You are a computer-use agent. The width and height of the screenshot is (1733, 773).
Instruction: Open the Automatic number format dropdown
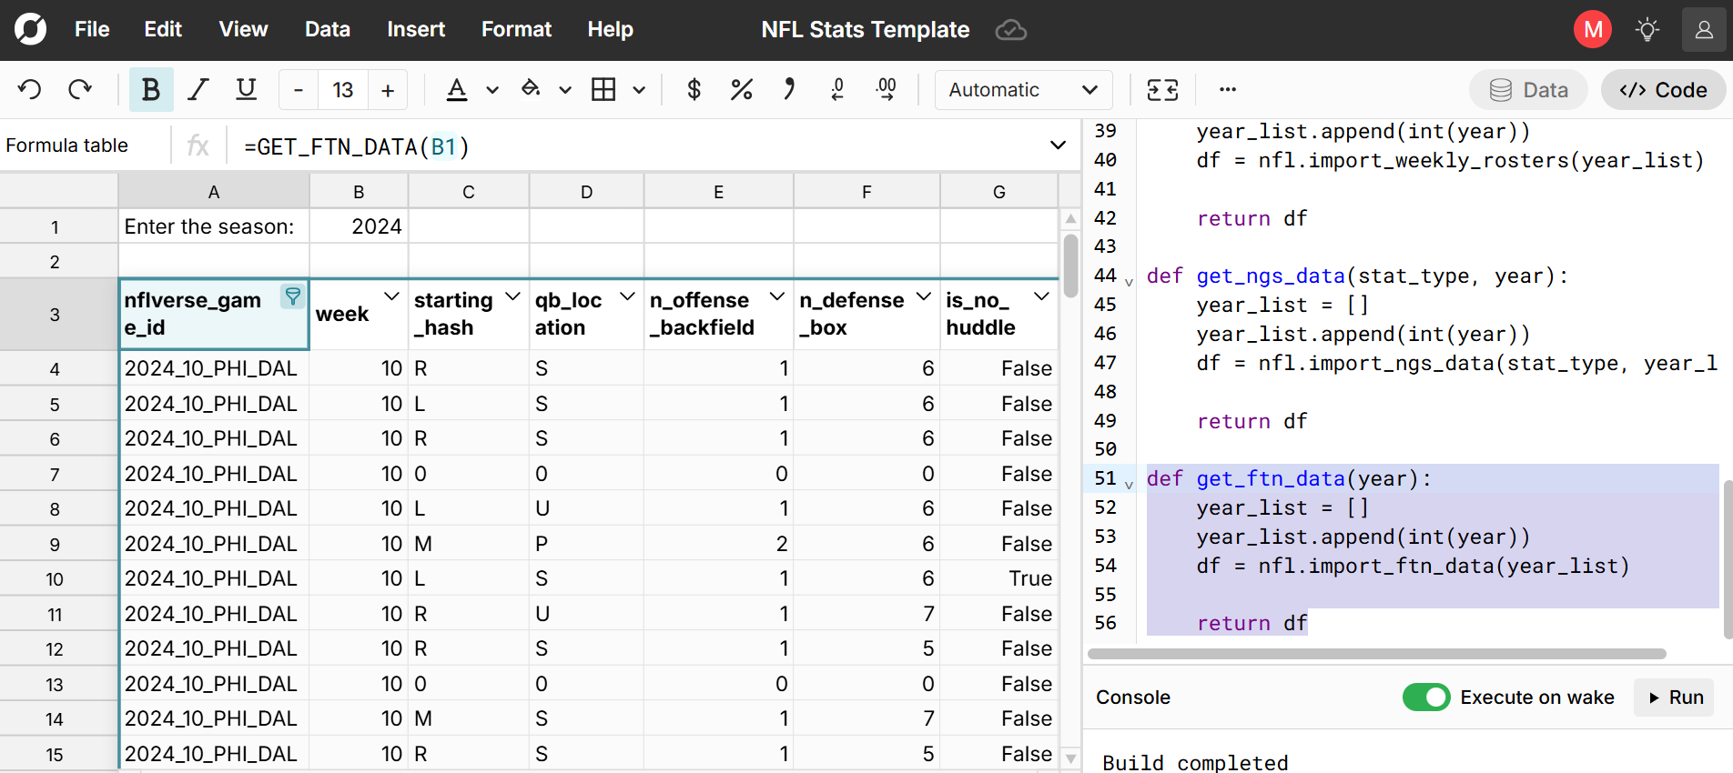click(x=1022, y=90)
